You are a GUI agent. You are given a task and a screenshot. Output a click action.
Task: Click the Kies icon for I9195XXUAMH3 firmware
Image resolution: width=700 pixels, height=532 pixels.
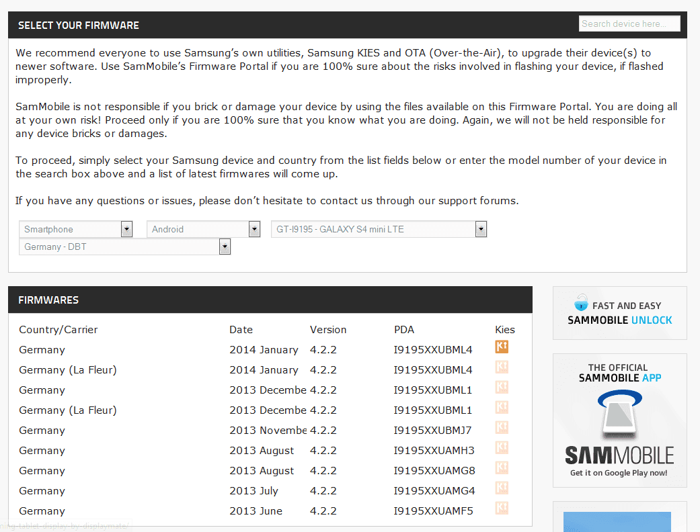pyautogui.click(x=502, y=448)
